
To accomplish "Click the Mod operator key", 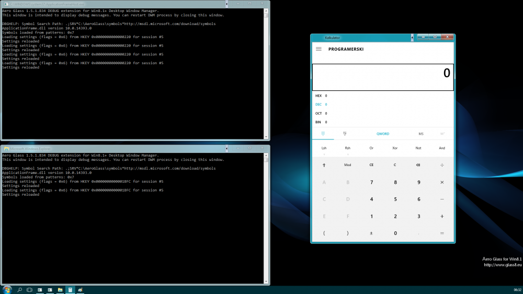I will tap(347, 165).
